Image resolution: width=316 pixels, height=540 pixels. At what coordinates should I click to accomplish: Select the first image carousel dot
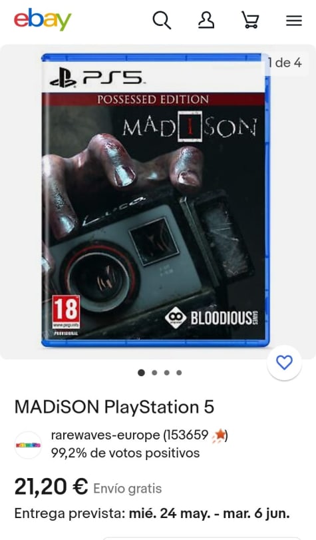click(x=141, y=373)
